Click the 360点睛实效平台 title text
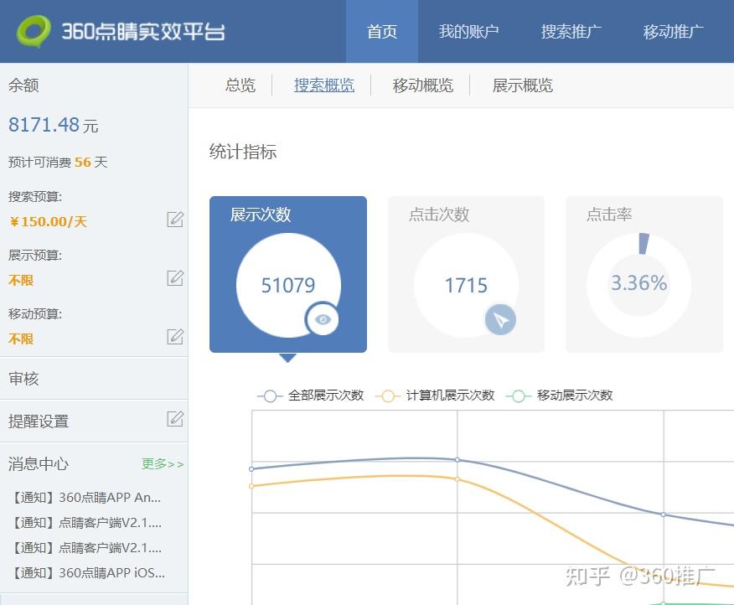The image size is (734, 605). pyautogui.click(x=143, y=31)
